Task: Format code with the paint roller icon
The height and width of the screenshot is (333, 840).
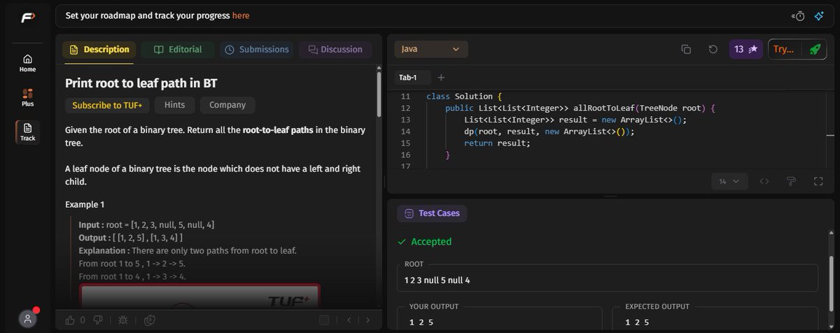Action: [792, 181]
